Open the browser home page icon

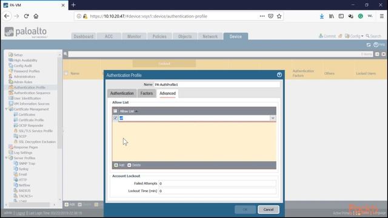pos(36,16)
